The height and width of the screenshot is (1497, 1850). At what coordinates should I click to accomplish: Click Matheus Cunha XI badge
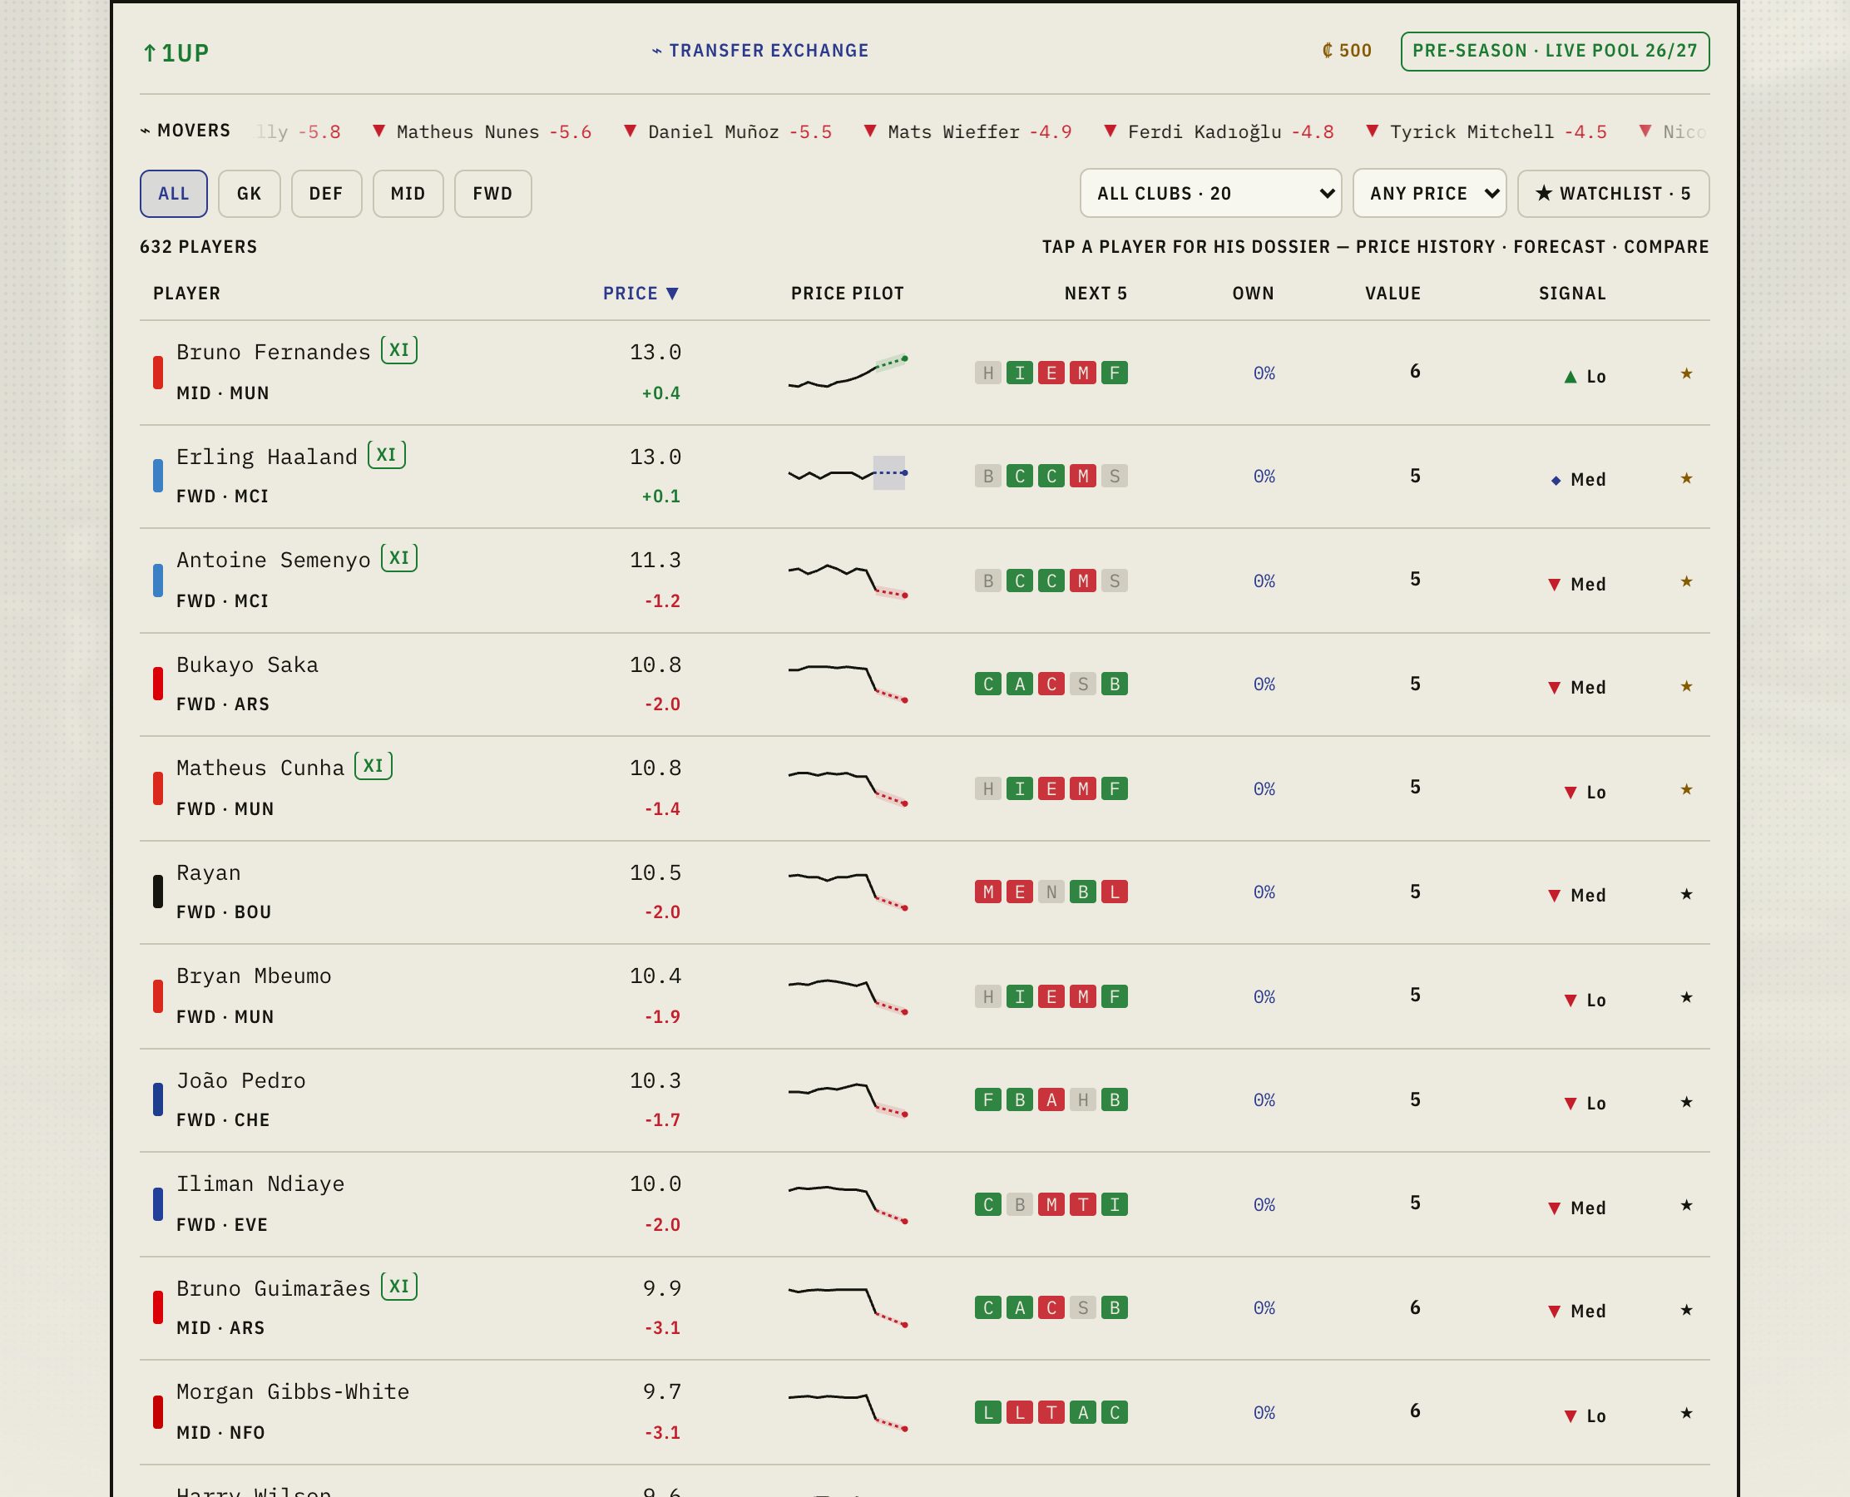pos(373,766)
